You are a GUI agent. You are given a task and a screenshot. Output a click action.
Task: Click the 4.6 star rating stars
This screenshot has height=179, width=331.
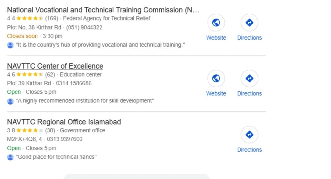(29, 75)
